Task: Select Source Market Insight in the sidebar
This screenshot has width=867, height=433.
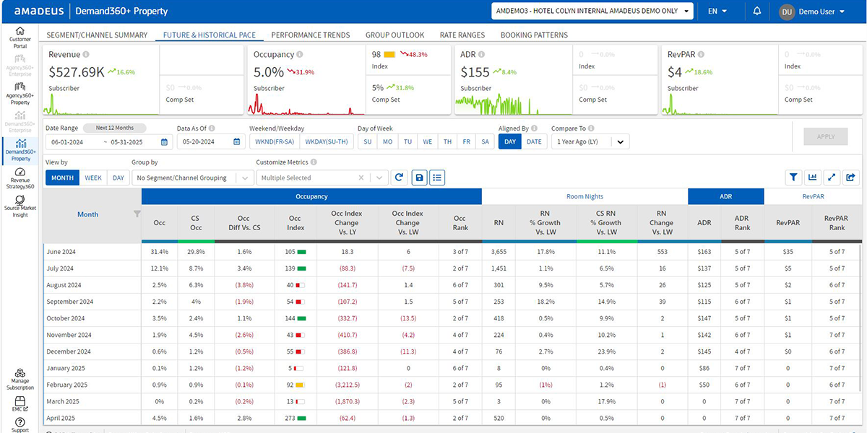Action: (20, 204)
